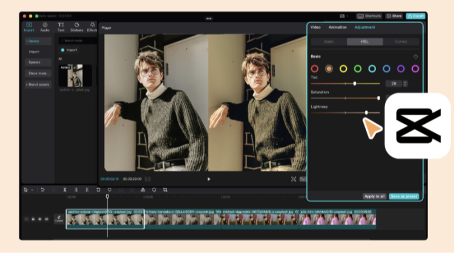Select the orange HSL color circle

tap(329, 69)
